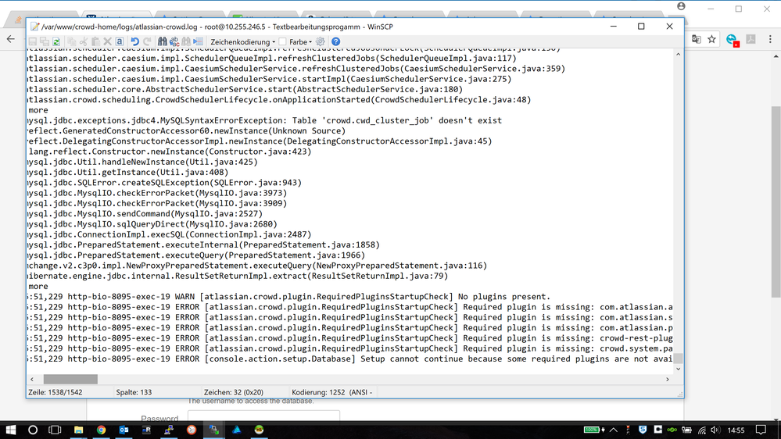Image resolution: width=781 pixels, height=439 pixels.
Task: Click the Select All icon
Action: pyautogui.click(x=120, y=42)
